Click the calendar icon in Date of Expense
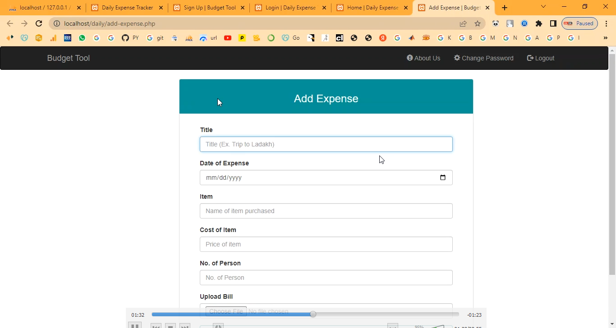 [442, 178]
